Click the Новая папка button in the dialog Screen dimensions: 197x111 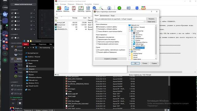click(151, 22)
